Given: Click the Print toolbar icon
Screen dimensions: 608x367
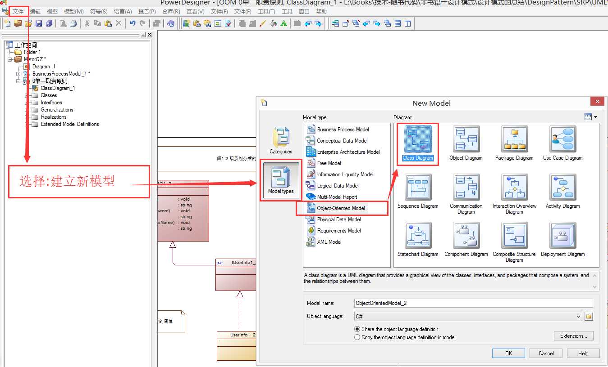Looking at the screenshot, I should pos(73,23).
